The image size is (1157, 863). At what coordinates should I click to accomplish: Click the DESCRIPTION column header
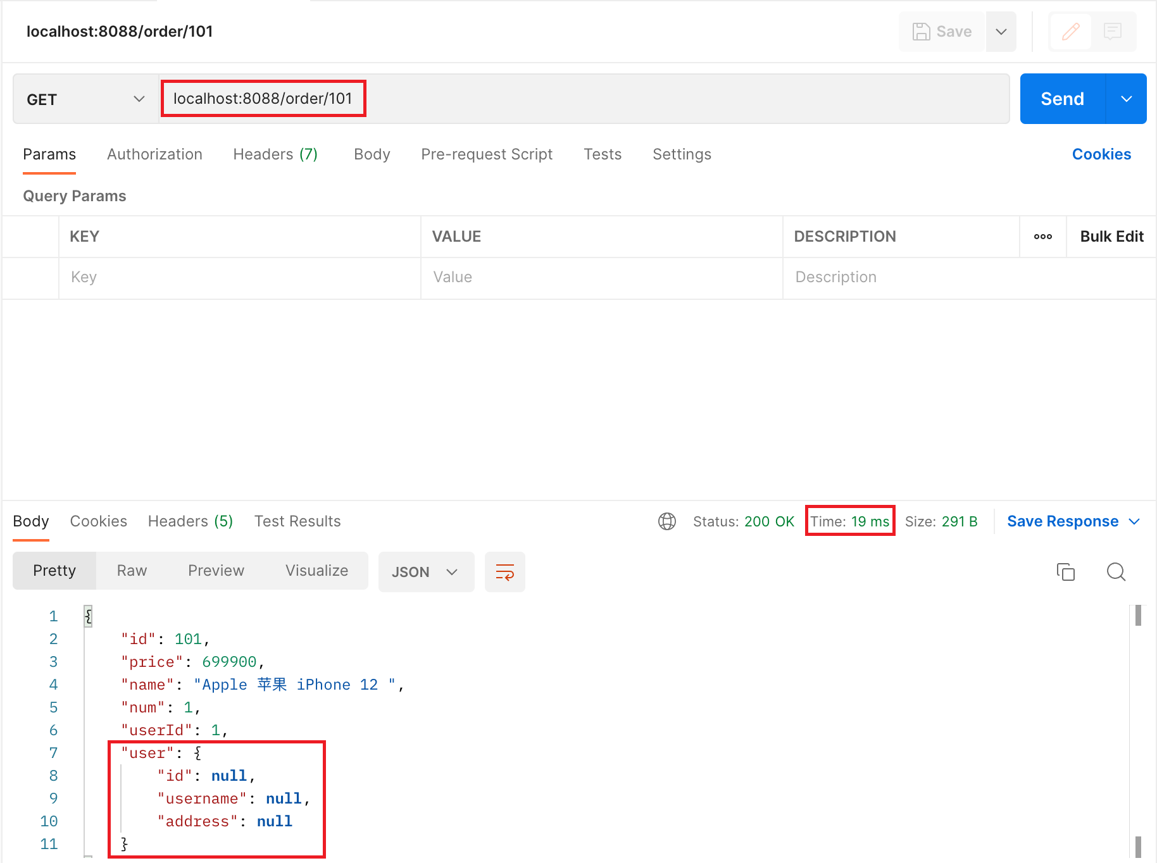click(845, 237)
